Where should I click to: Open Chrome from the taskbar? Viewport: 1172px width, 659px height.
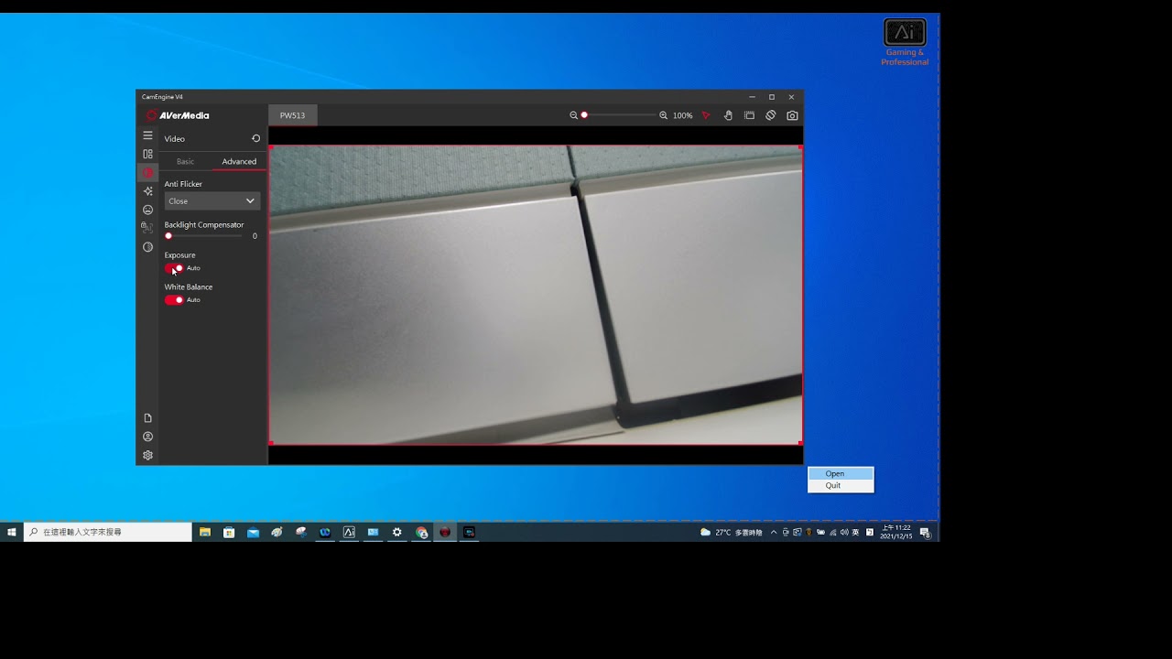point(421,532)
